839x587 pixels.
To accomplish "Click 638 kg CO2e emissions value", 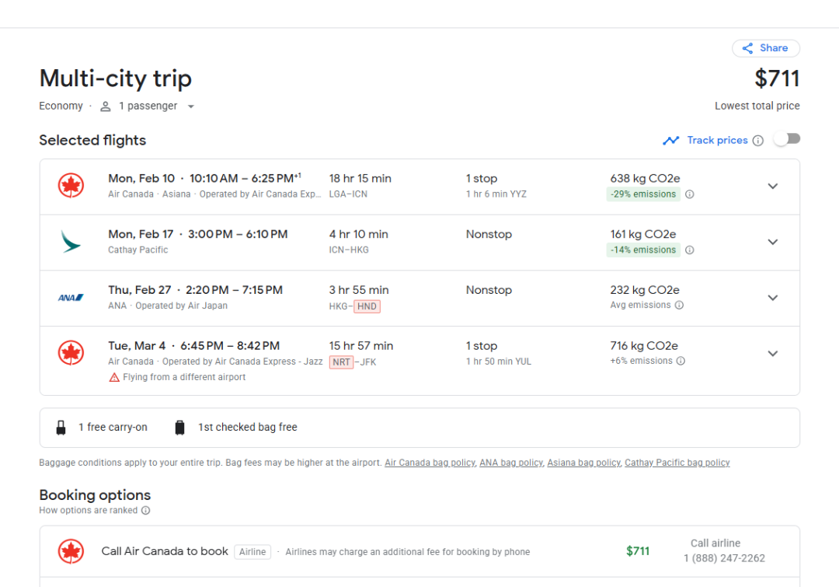I will coord(645,178).
